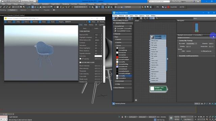Open Options menu in Slate editor
The image size is (216, 121).
point(142,16)
